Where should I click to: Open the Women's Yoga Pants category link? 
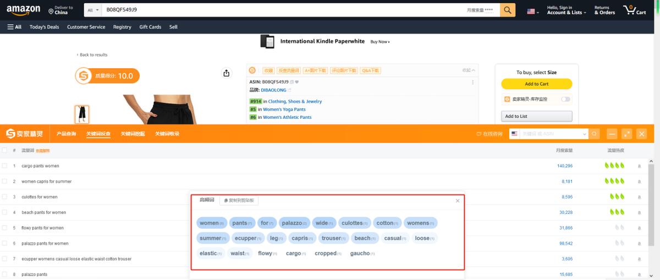284,109
